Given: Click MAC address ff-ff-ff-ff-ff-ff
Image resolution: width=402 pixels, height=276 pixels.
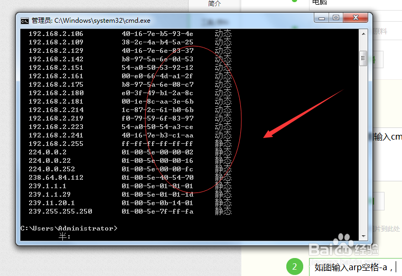Looking at the screenshot, I should coord(157,144).
